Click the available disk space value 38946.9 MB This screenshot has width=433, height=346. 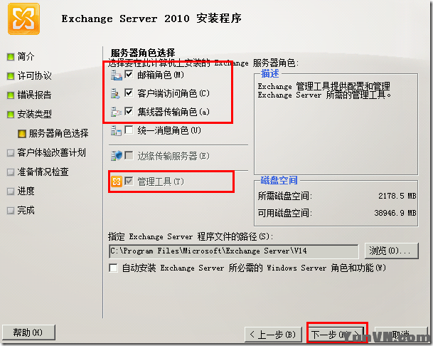coord(395,213)
